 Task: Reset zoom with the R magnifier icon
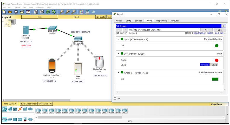pyautogui.click(x=68, y=12)
